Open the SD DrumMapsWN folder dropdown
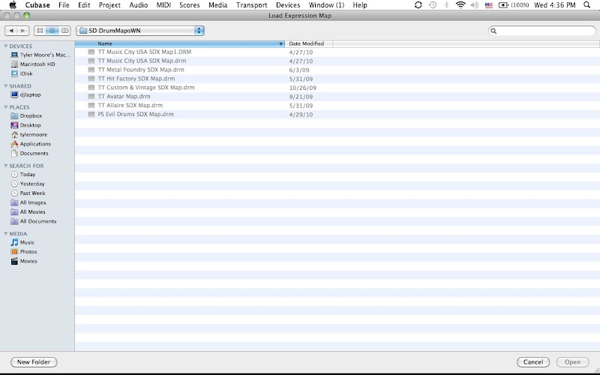 (140, 31)
